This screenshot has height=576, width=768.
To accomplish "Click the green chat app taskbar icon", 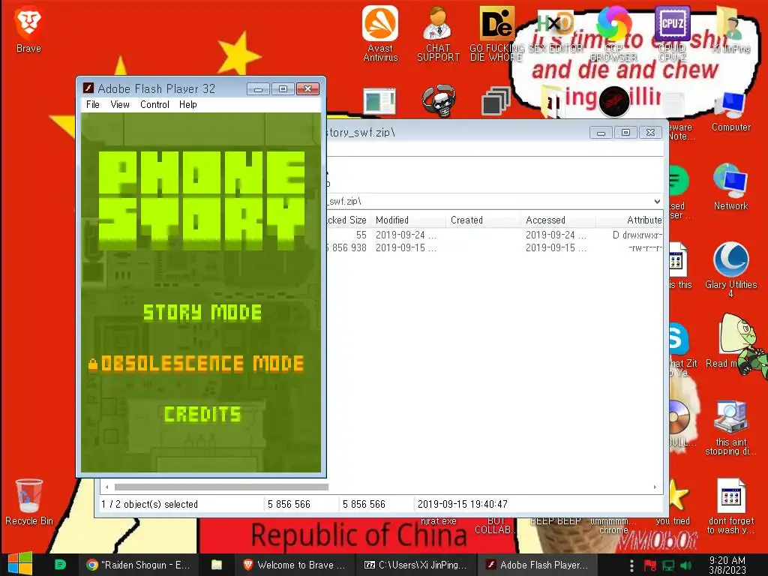I will (x=60, y=565).
